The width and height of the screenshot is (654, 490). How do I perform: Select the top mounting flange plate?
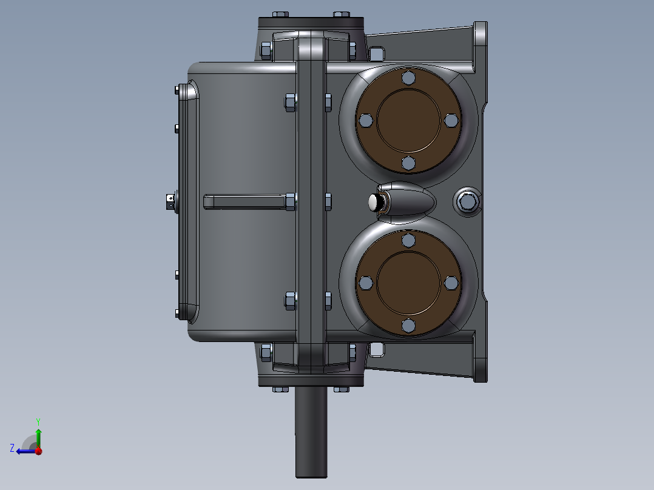tap(311, 22)
